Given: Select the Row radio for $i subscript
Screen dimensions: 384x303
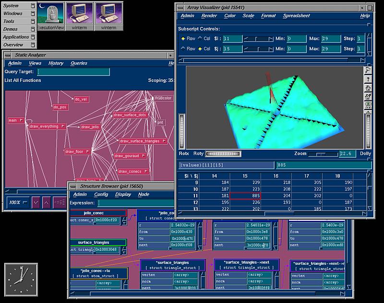Looking at the screenshot, I should [183, 38].
